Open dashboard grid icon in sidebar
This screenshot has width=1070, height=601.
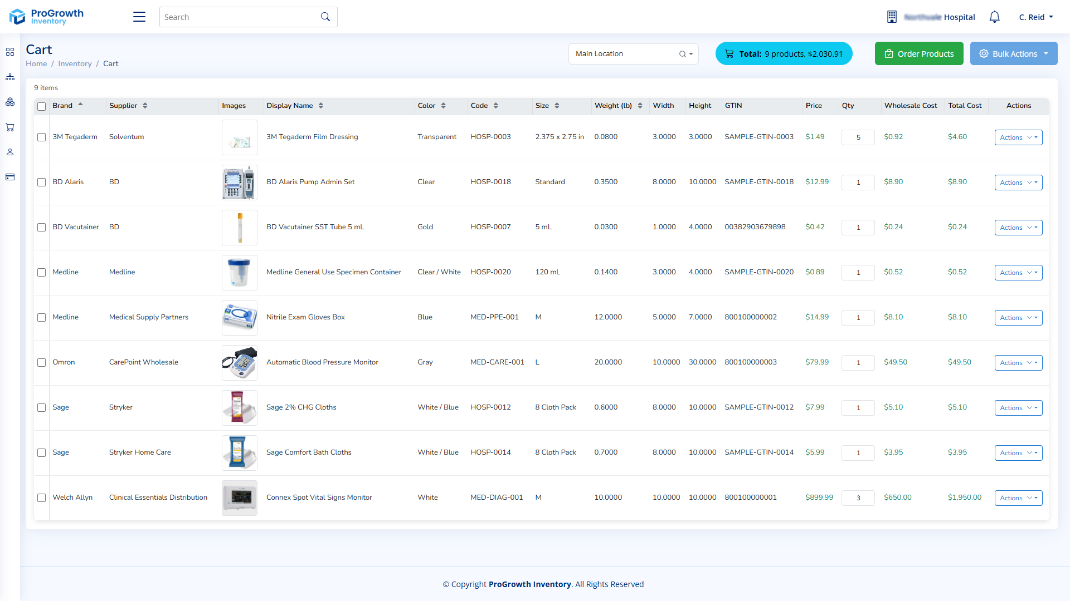pos(10,52)
